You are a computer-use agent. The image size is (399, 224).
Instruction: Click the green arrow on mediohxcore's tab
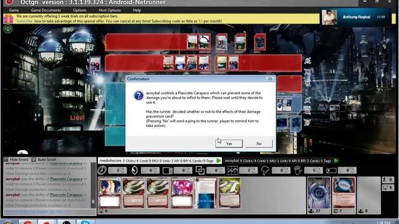(x=219, y=161)
